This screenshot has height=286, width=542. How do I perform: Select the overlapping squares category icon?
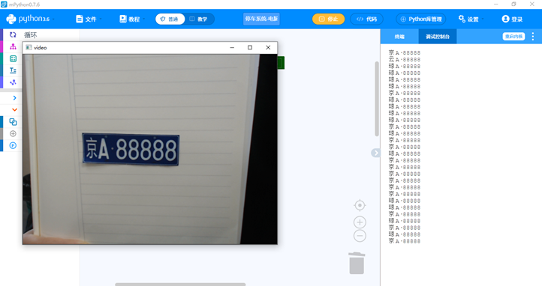click(13, 121)
